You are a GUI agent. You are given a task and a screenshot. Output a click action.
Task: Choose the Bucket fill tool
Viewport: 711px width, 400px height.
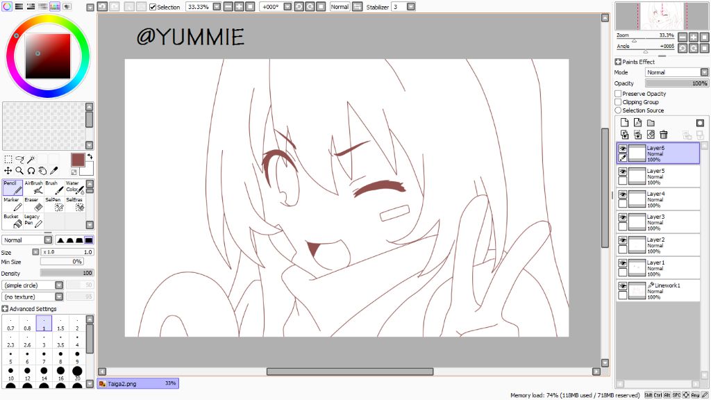pyautogui.click(x=12, y=221)
